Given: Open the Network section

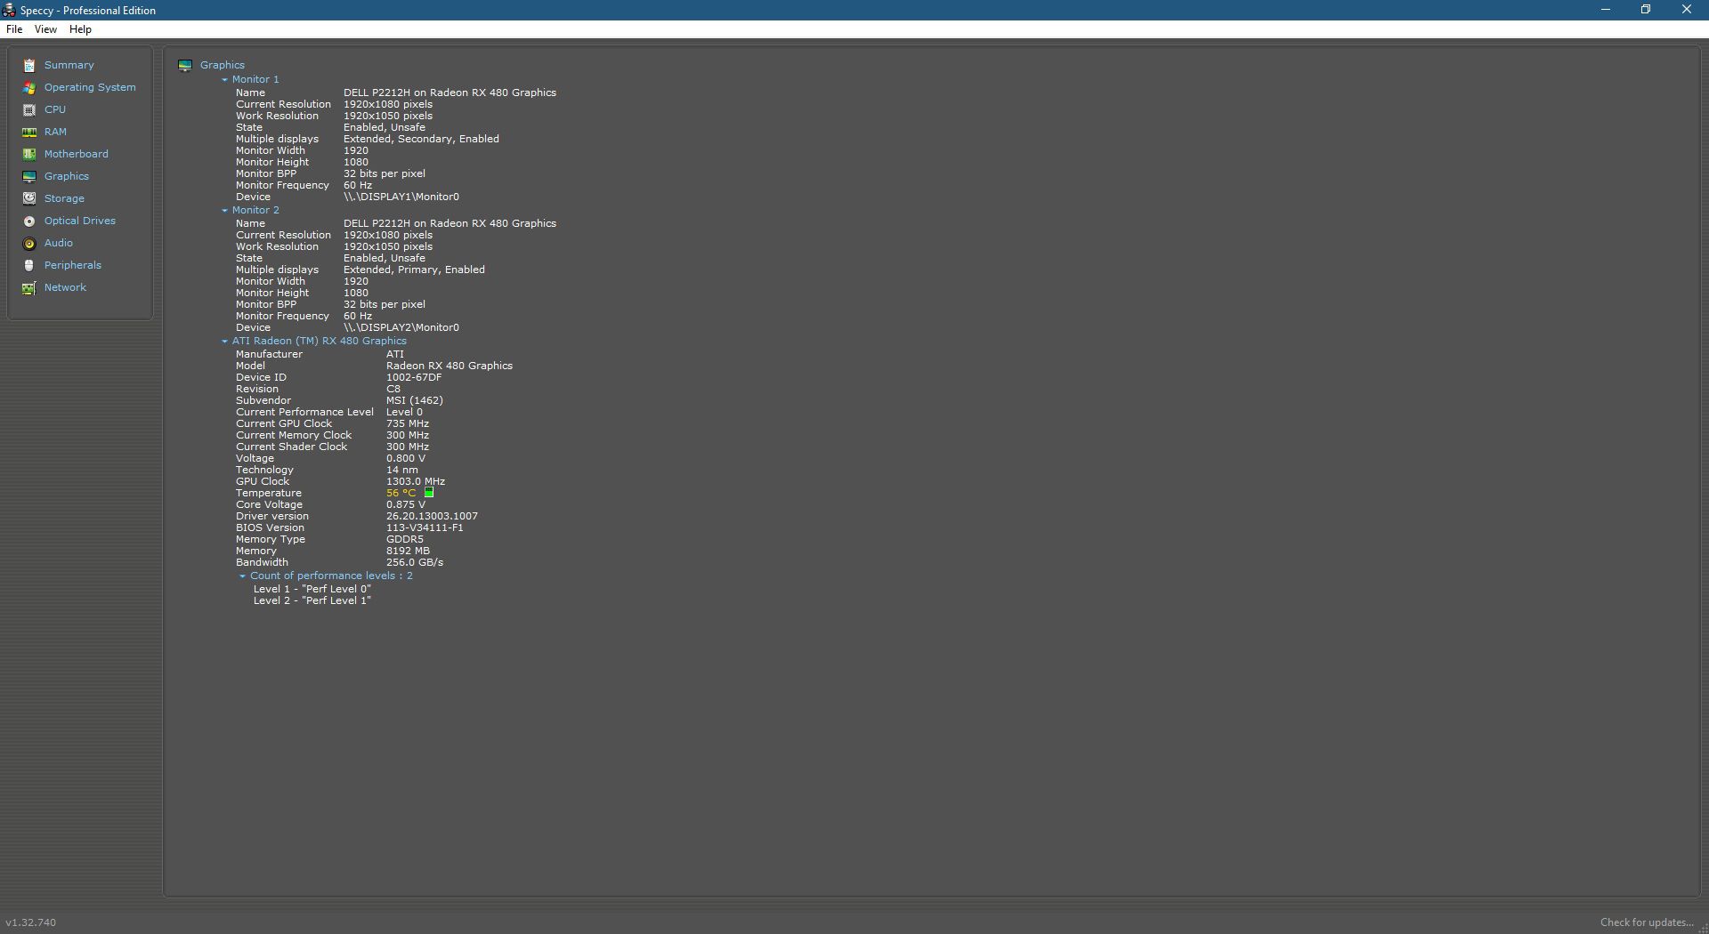Looking at the screenshot, I should click(x=65, y=287).
